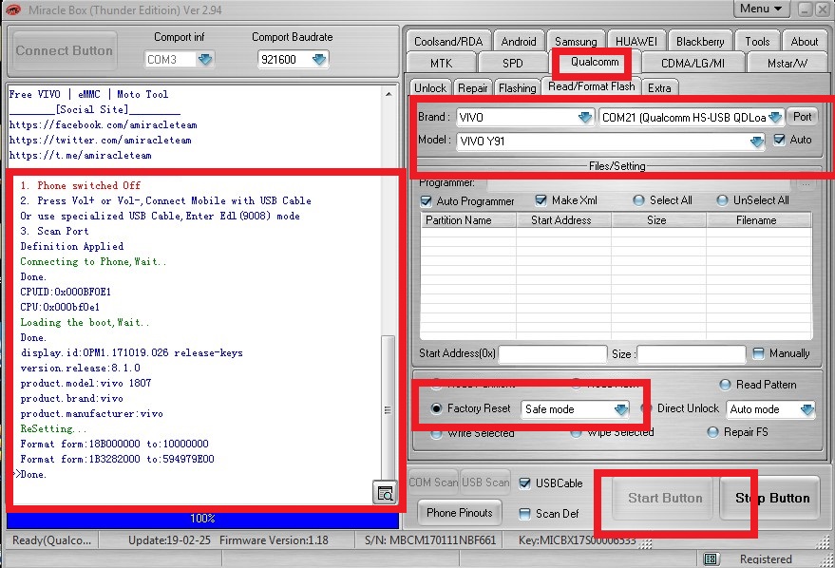This screenshot has width=835, height=568.
Task: Click the Miracle Box logo in title bar
Action: pyautogui.click(x=13, y=9)
